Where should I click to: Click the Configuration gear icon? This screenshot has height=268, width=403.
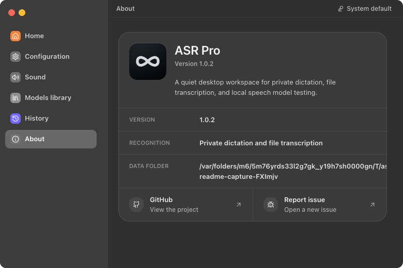(16, 57)
